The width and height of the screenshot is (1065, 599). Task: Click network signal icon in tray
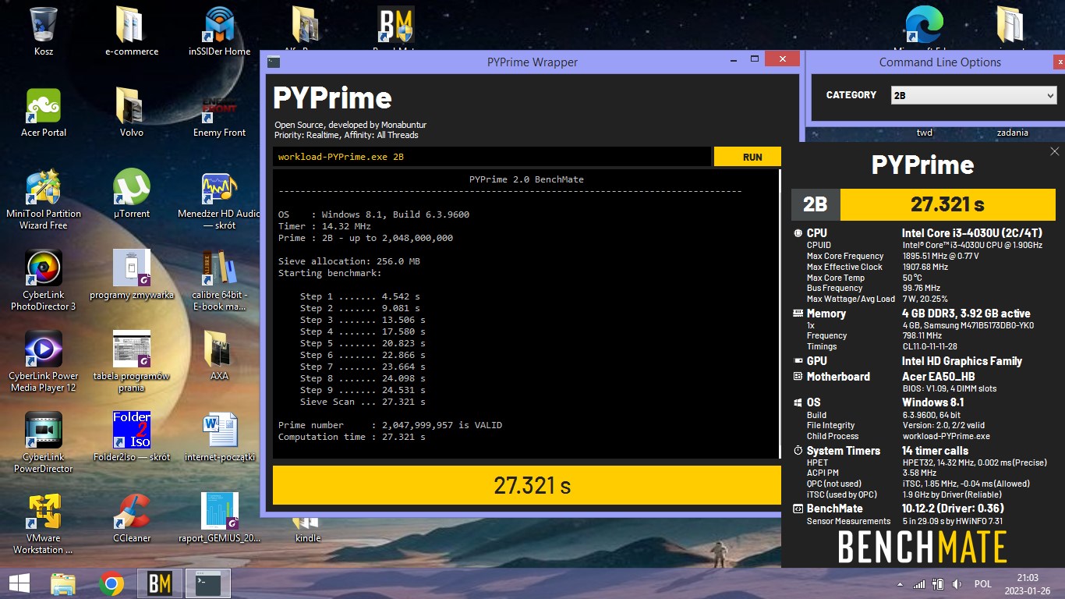(x=920, y=584)
